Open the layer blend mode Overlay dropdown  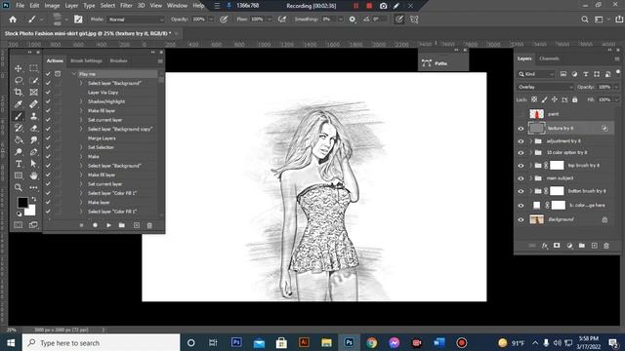(x=545, y=87)
